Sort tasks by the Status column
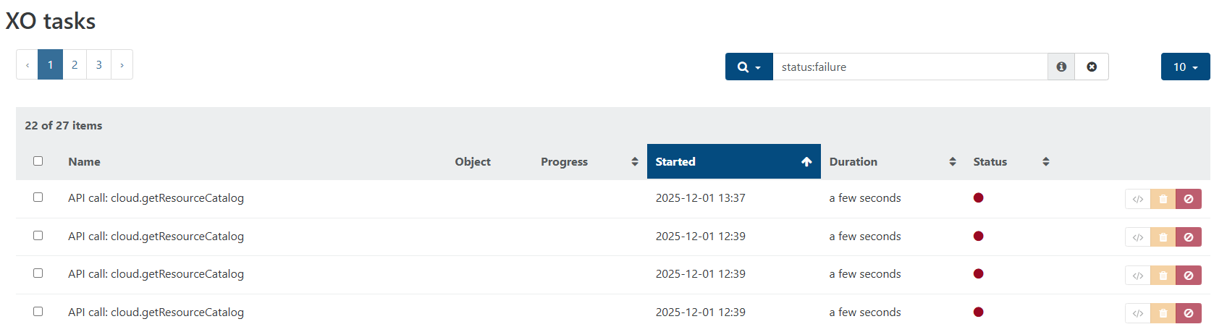 pyautogui.click(x=1045, y=162)
